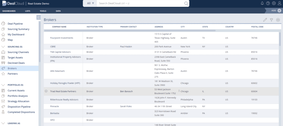The height and width of the screenshot is (126, 283).
Task: Click the Completed Dispositions money bag icon
Action: [3, 112]
